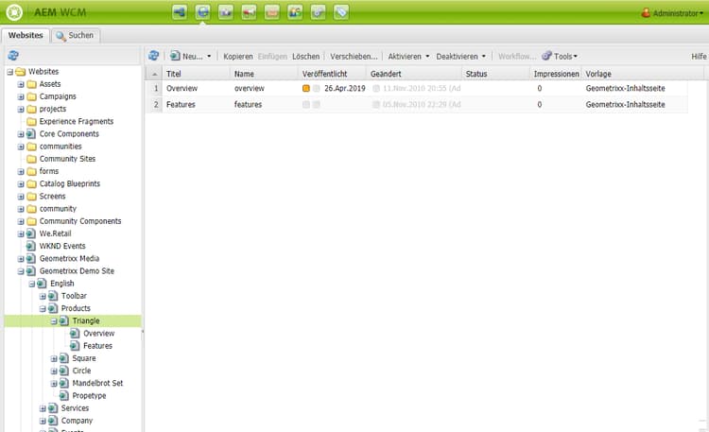Click the WKND Events page icon
This screenshot has width=709, height=432.
coord(31,246)
